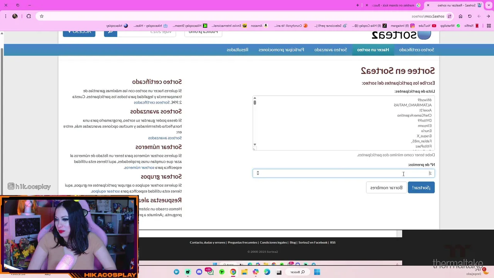Image resolution: width=494 pixels, height=278 pixels.
Task: Adjust Nº de premios spinner arrows
Action: point(258,173)
